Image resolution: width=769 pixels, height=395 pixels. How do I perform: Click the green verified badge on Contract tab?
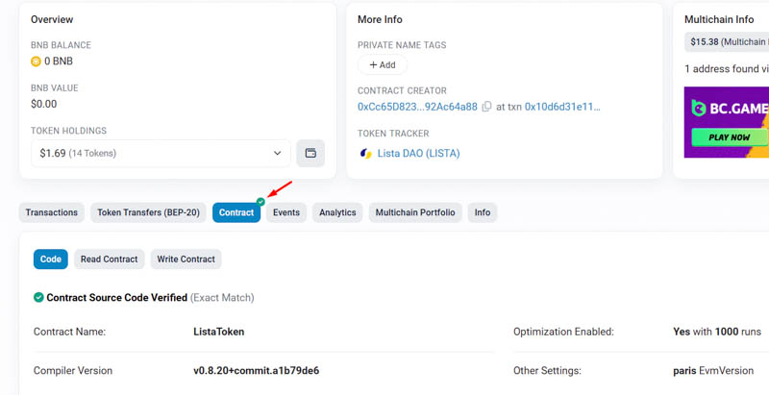260,202
